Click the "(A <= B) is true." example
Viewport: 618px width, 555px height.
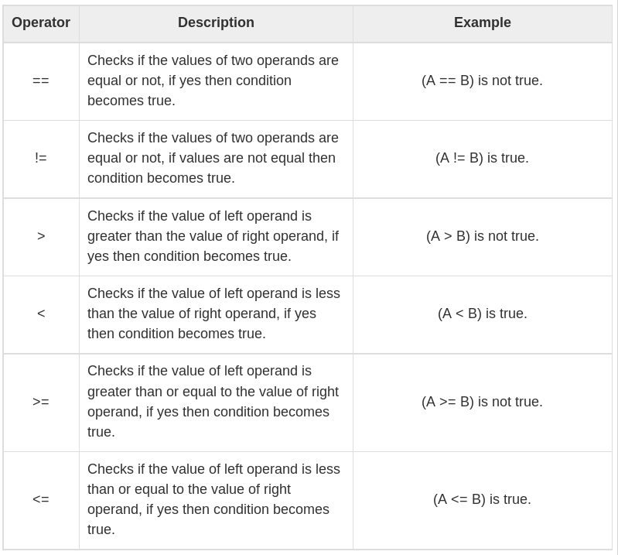pos(482,500)
